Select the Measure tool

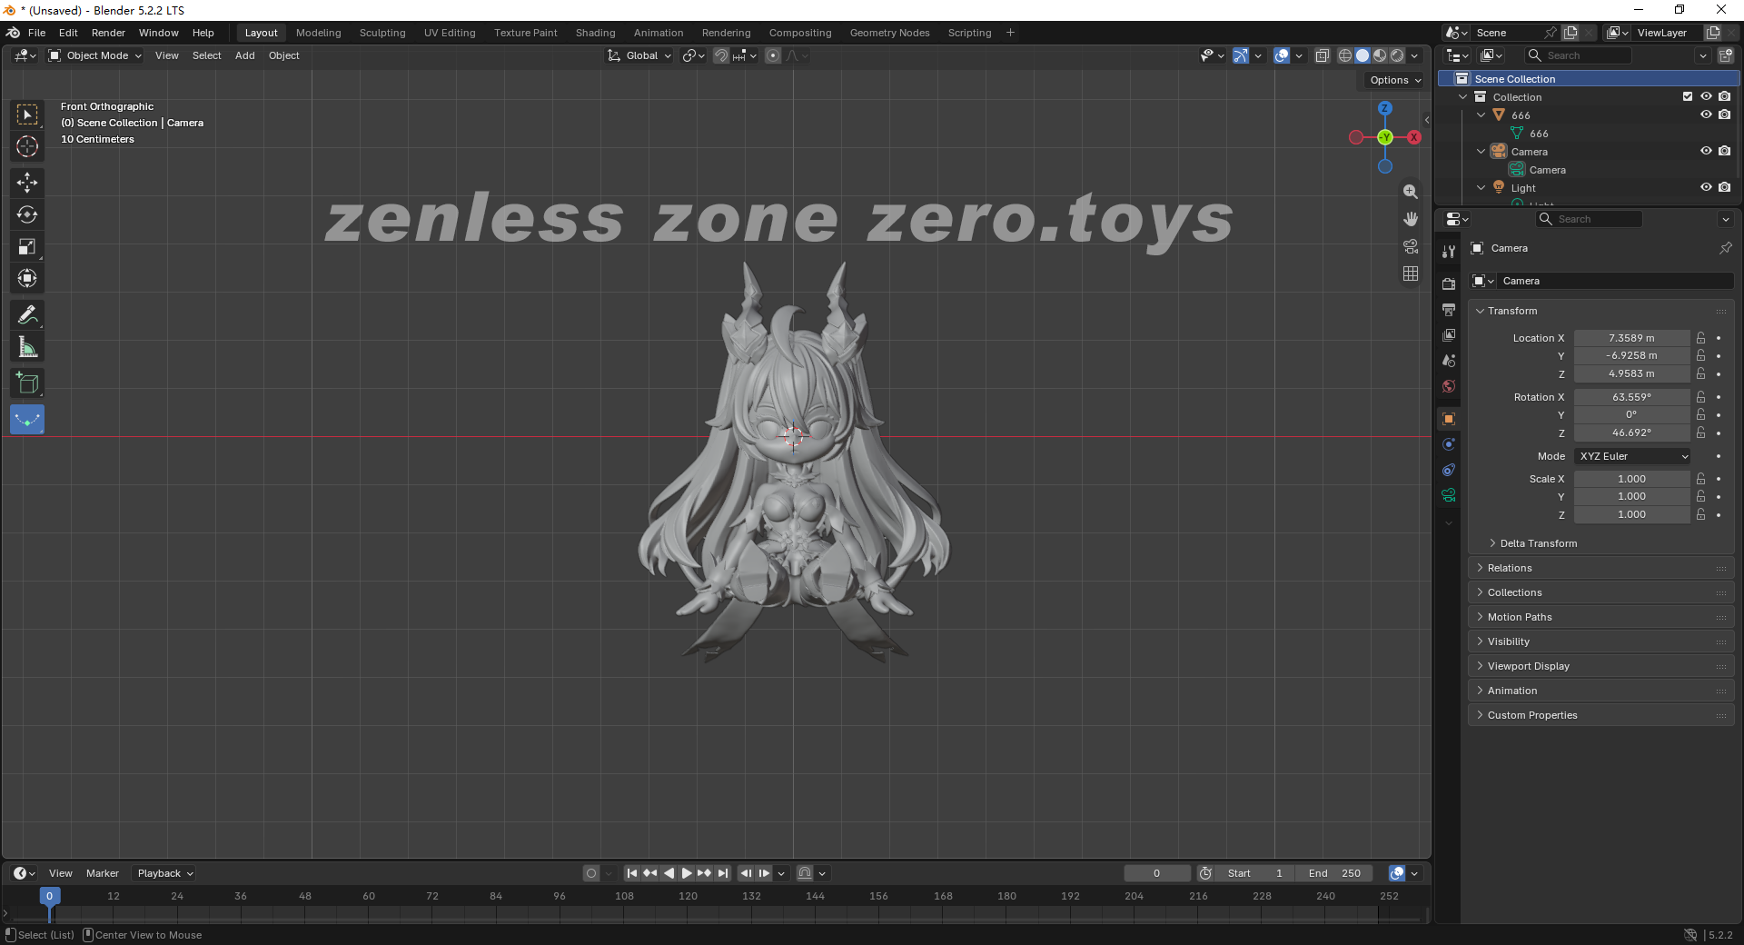click(x=27, y=347)
